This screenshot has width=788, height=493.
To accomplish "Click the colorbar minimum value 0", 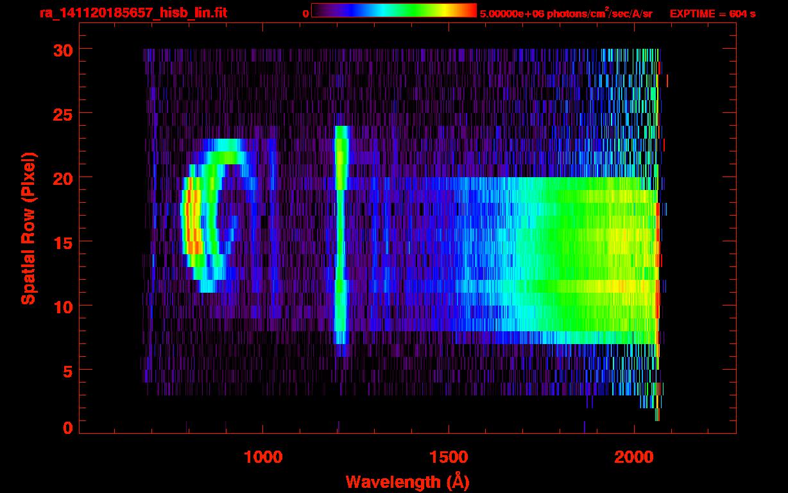I will tap(306, 13).
